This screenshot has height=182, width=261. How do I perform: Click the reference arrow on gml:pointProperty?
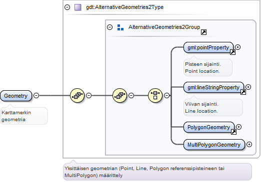[x=232, y=52]
